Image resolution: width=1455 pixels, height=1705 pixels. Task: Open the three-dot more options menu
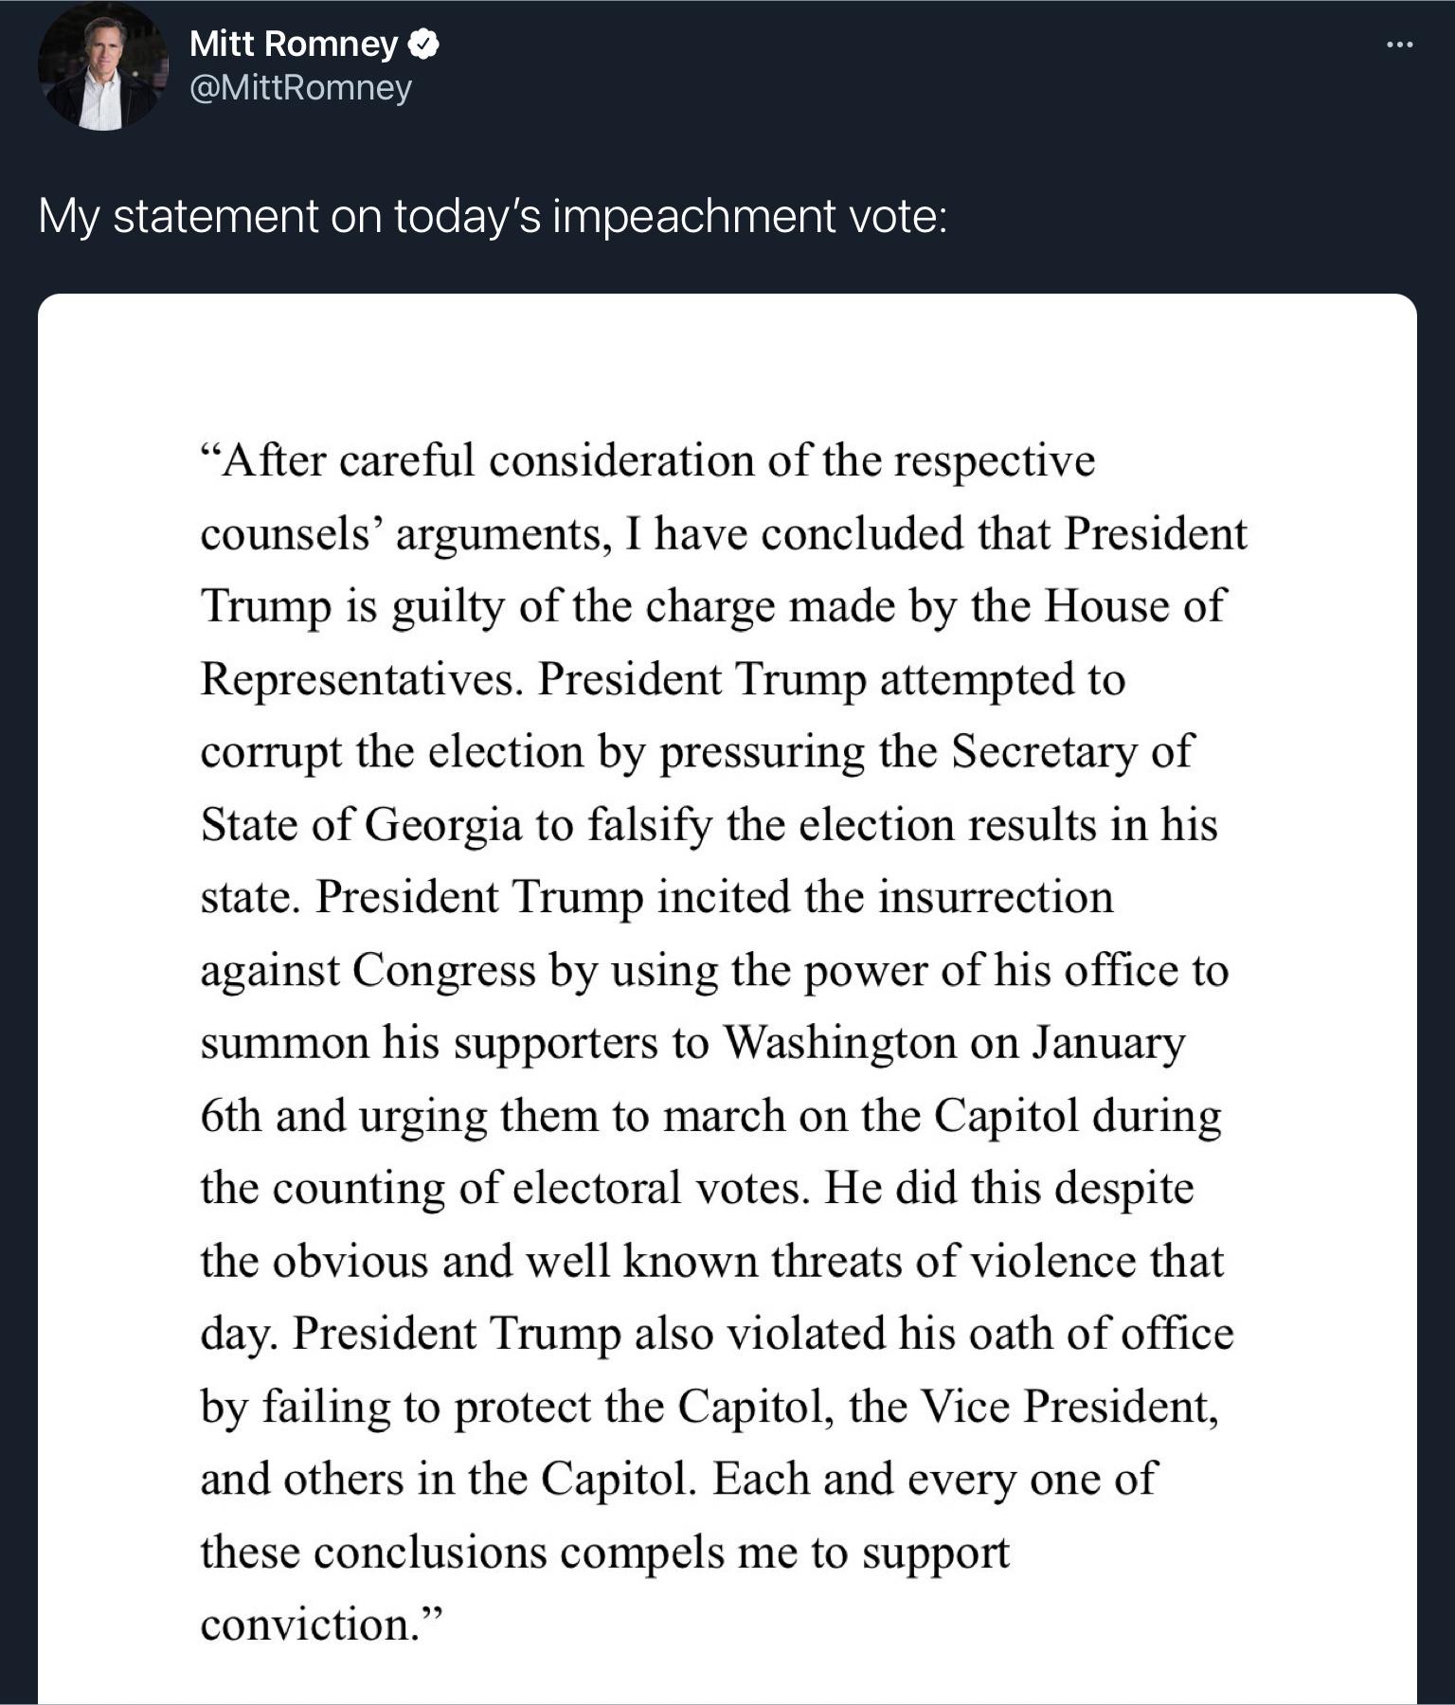(1398, 45)
